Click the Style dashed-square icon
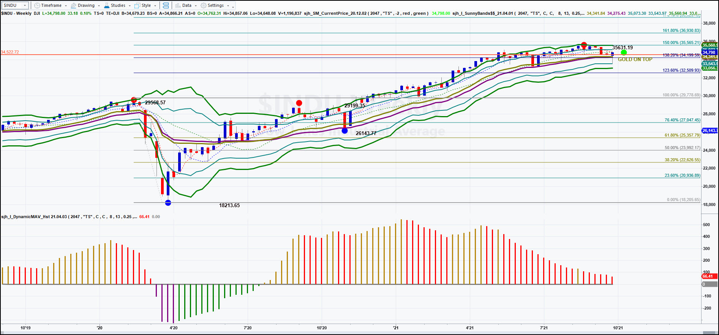Image resolution: width=719 pixels, height=335 pixels. point(137,5)
